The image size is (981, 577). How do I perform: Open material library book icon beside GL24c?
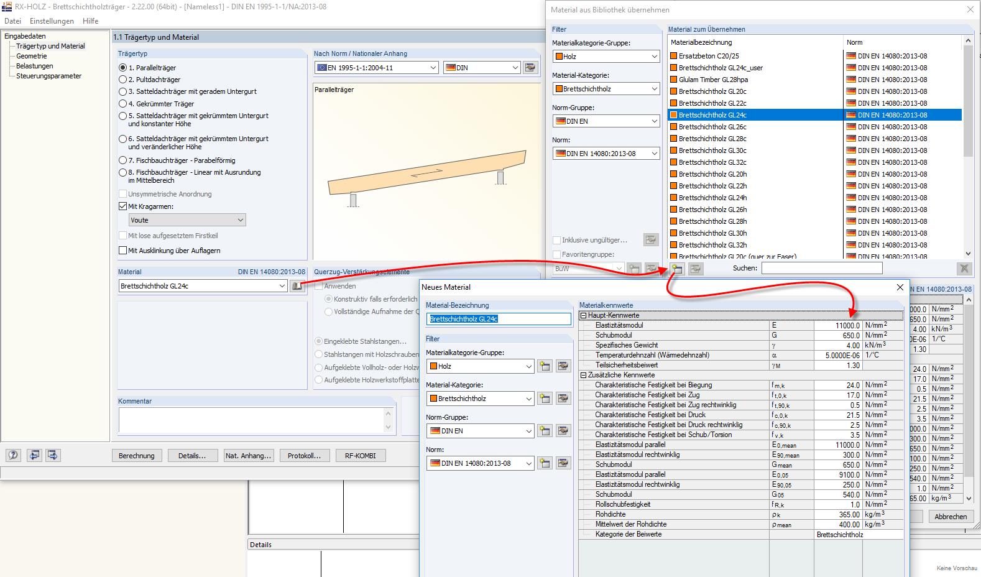297,285
